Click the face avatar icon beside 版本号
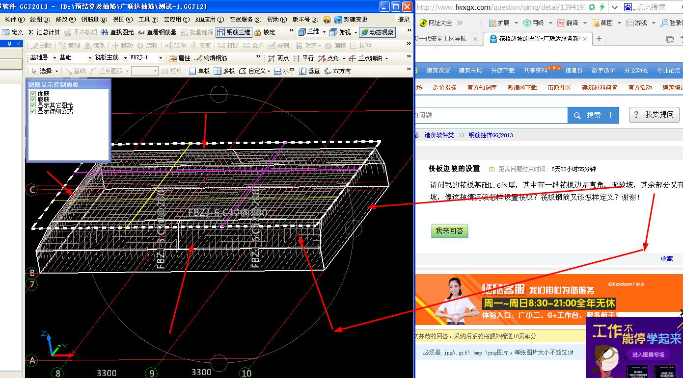The height and width of the screenshot is (378, 683). pos(327,20)
